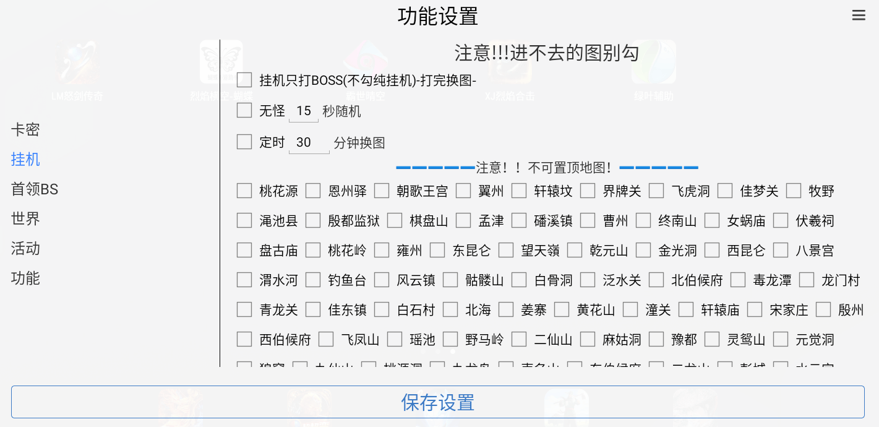Select 野马岭 map checkbox

coord(450,339)
